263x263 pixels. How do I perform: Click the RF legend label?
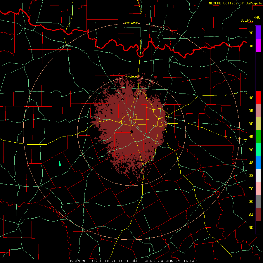point(251,33)
